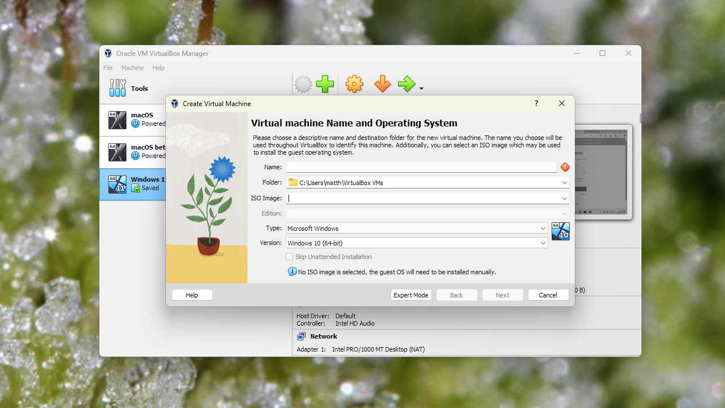This screenshot has width=725, height=408.
Task: Open the Help menu in VirtualBox Manager
Action: click(159, 68)
